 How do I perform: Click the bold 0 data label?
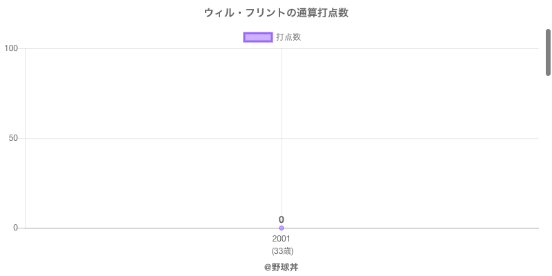282,219
